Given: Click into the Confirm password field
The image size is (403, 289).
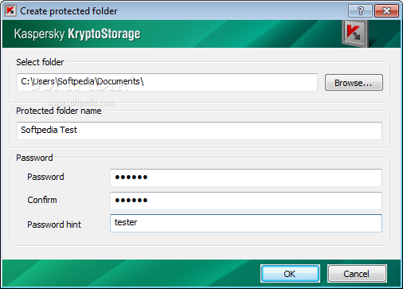Looking at the screenshot, I should click(246, 201).
